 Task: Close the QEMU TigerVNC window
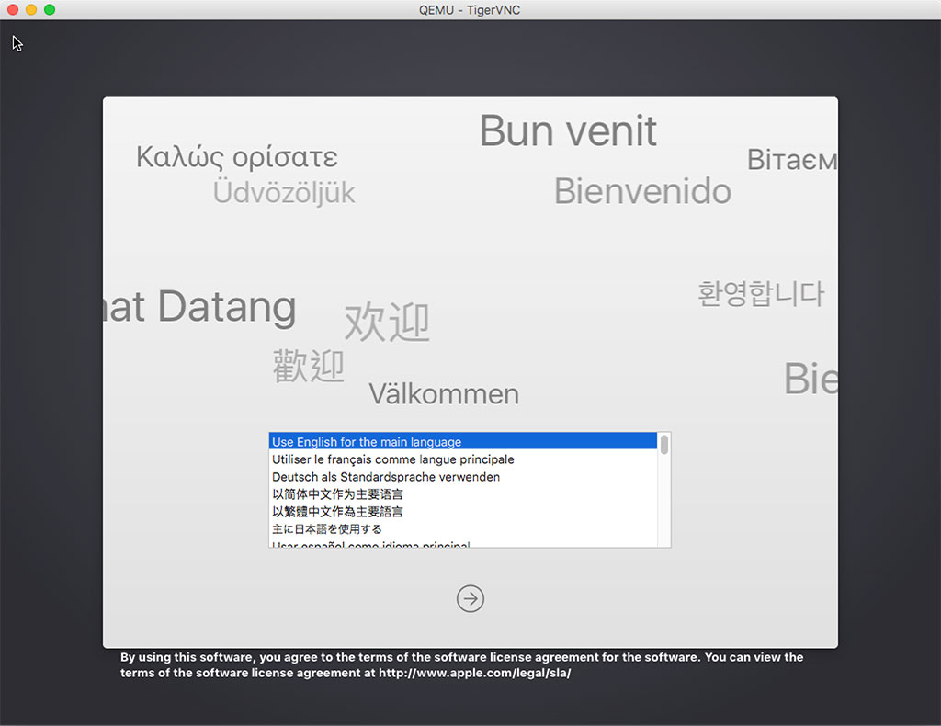(13, 9)
